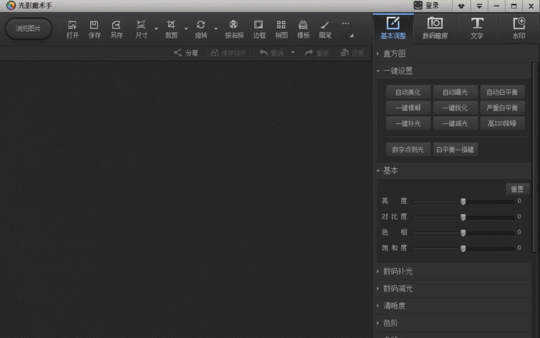Click the 高ISO降噪 button
This screenshot has width=540, height=338.
(x=502, y=123)
